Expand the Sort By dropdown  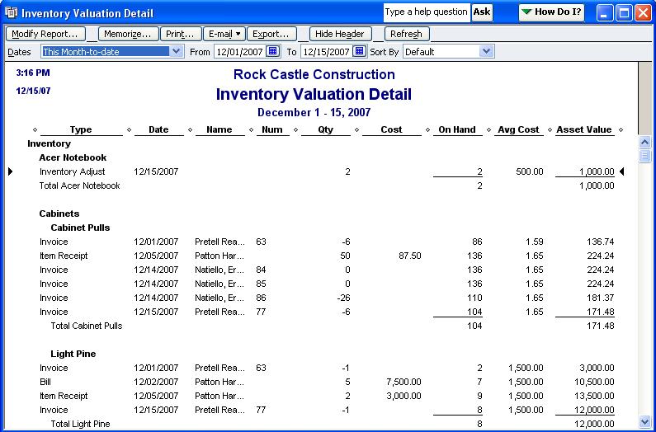486,52
